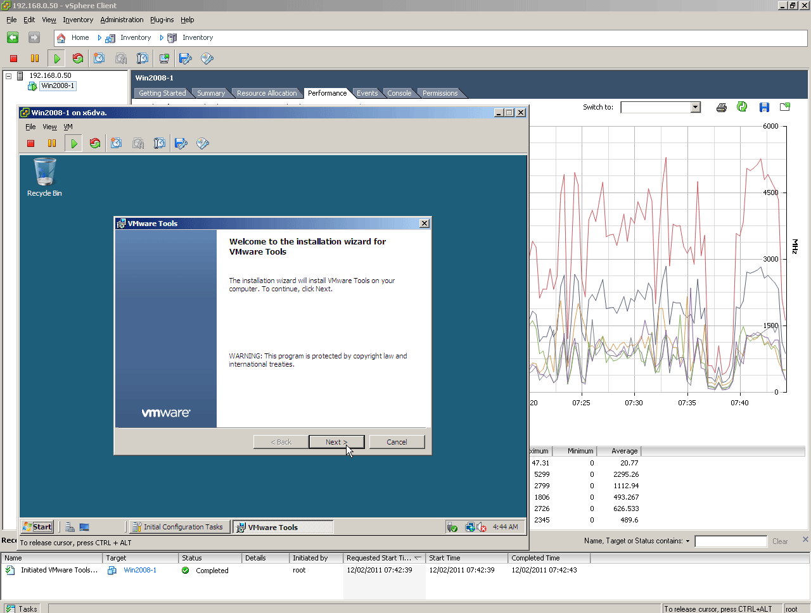The image size is (811, 613).
Task: Click floppy connect icon in console window toolbar
Action: pos(181,143)
